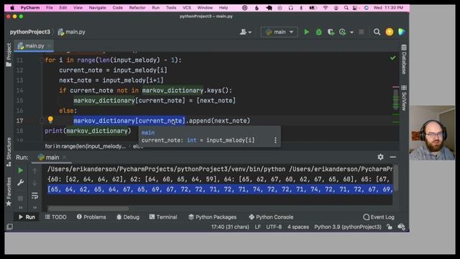
Task: Click the wrench icon in Run panel
Action: (x=21, y=183)
